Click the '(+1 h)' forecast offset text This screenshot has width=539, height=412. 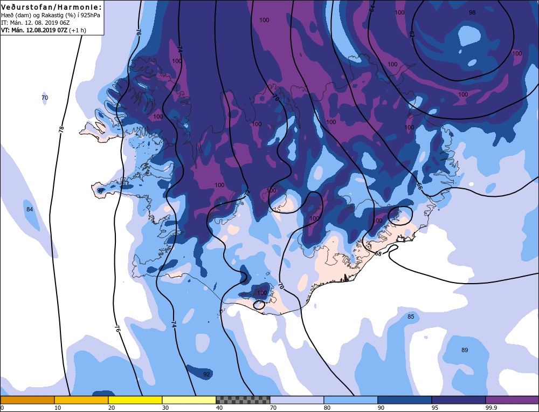coord(78,30)
